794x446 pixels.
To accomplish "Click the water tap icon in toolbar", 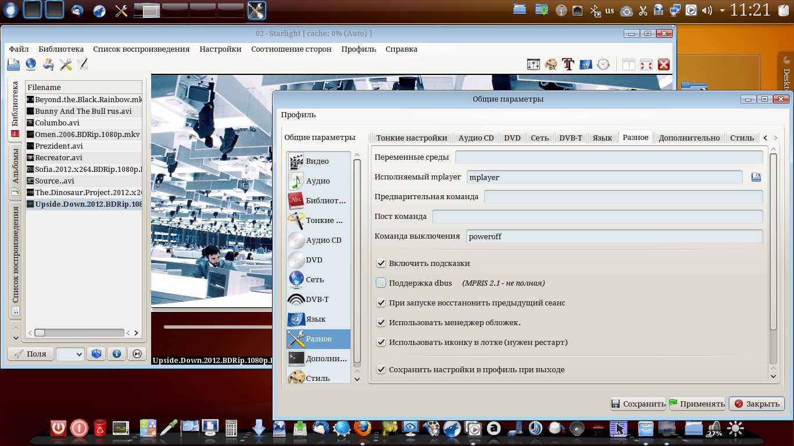I will click(x=48, y=64).
